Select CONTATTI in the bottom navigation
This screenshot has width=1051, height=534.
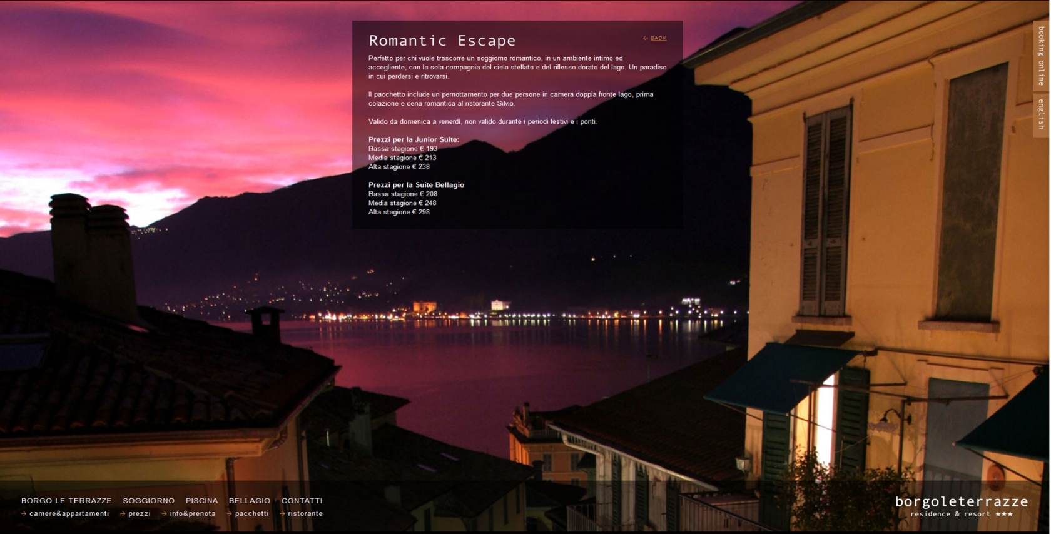[x=302, y=501]
